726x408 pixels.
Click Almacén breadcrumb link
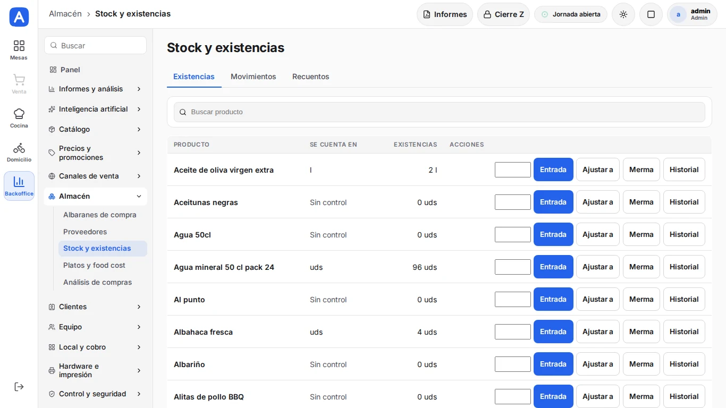coord(65,14)
